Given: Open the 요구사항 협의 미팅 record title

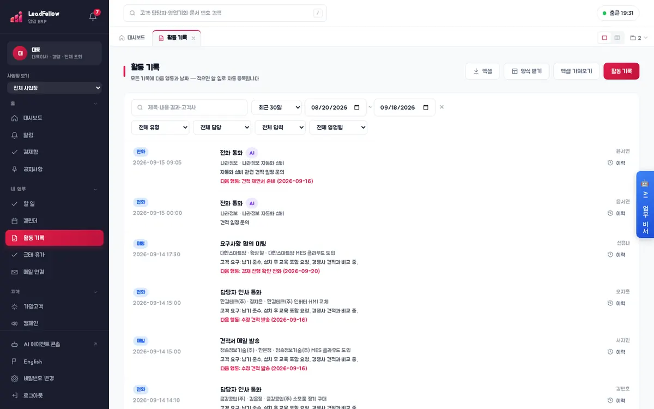Looking at the screenshot, I should (x=243, y=244).
